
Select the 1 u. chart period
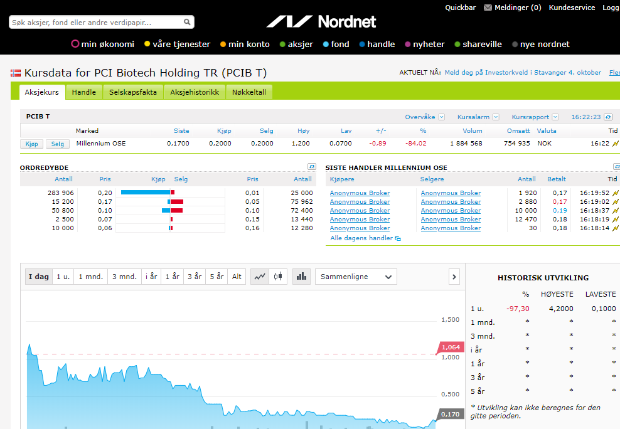[63, 277]
